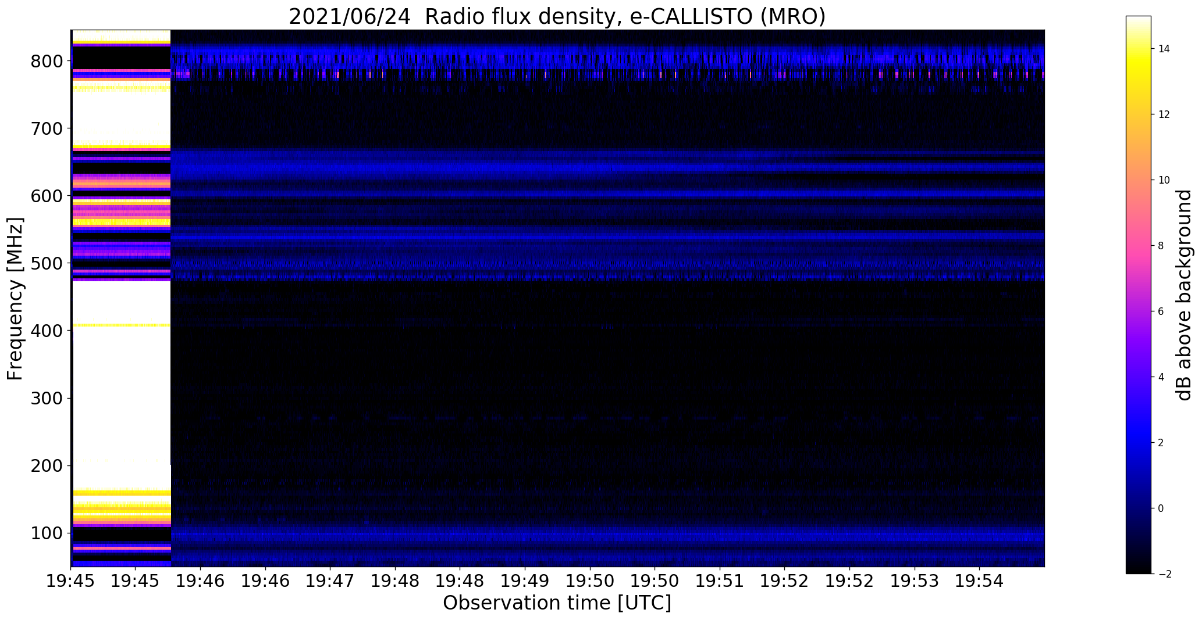
Task: Click the colorbar tick label 10
Action: point(1164,180)
